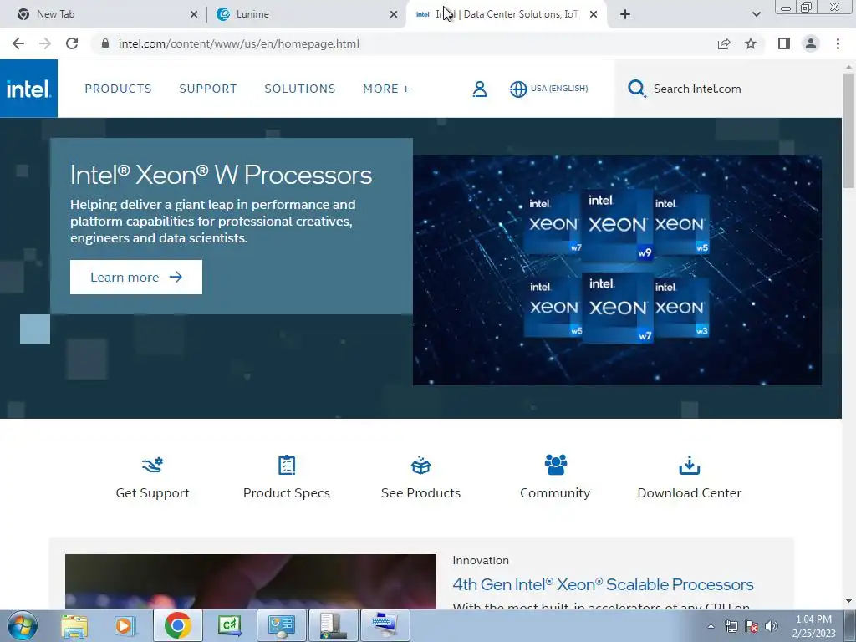
Task: Open the C# application in taskbar
Action: 230,625
